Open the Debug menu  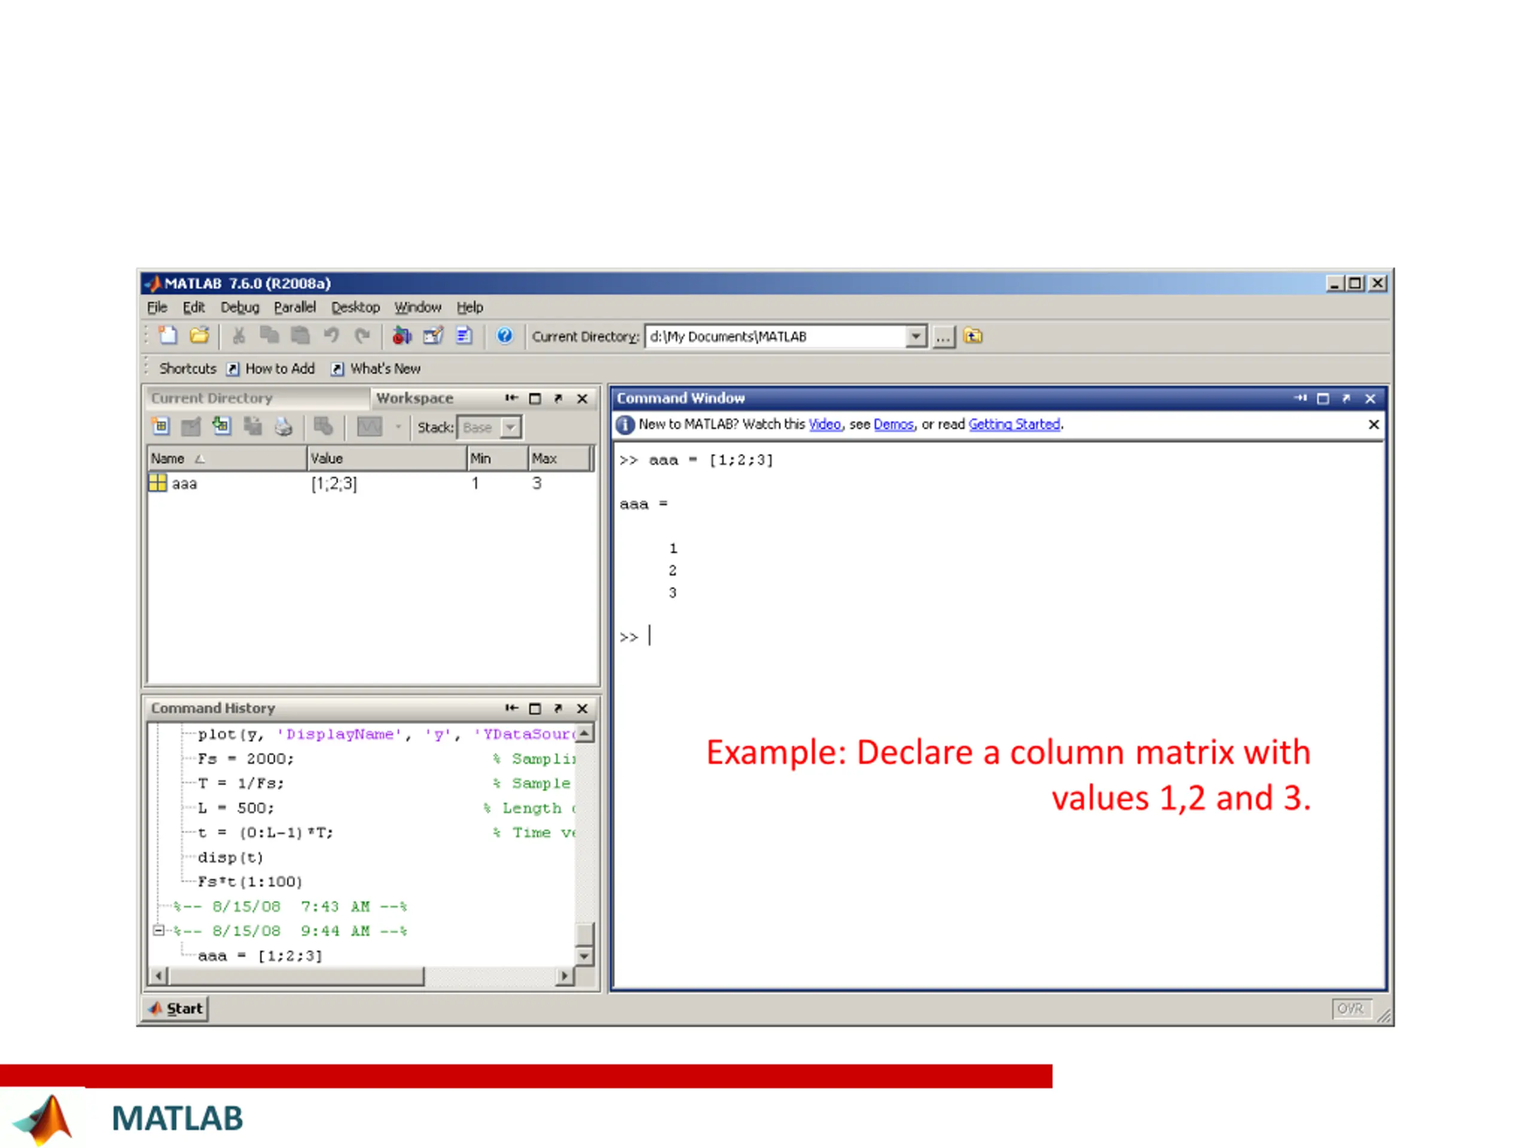pos(240,307)
